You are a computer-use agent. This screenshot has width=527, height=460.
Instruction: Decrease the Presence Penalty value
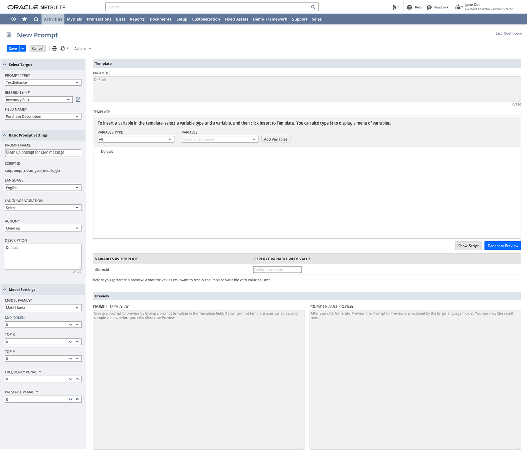[71, 399]
